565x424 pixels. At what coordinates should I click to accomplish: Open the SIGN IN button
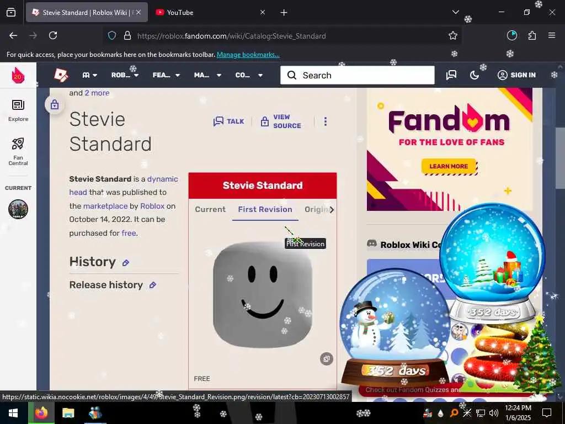point(516,75)
